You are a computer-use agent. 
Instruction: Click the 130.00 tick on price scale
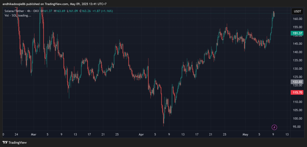coord(297,69)
